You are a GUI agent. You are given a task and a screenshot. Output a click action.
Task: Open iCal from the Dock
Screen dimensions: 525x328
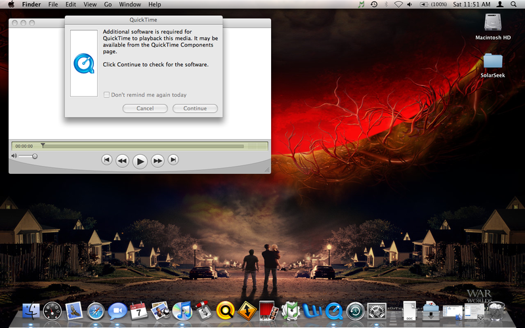tap(138, 310)
